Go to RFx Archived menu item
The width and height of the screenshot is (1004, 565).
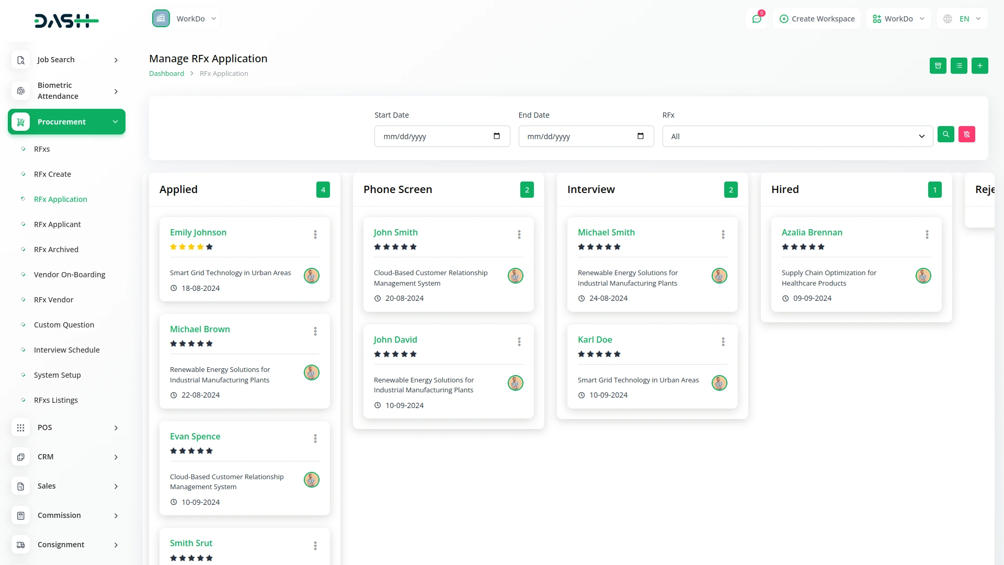[x=56, y=250]
